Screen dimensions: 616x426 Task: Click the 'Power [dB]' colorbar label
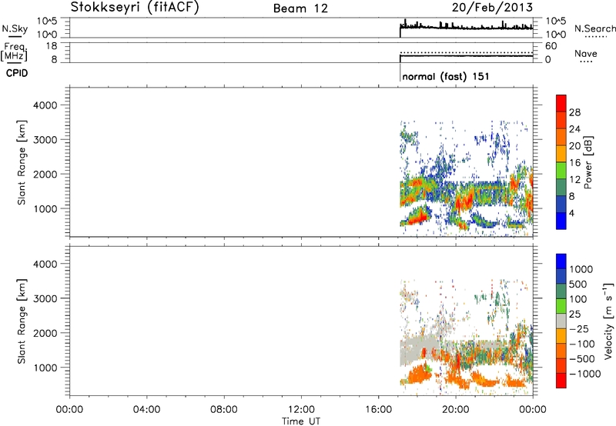pos(588,162)
